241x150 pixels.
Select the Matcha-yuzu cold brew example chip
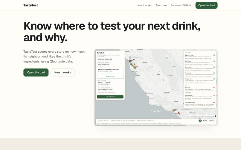(x=103, y=62)
